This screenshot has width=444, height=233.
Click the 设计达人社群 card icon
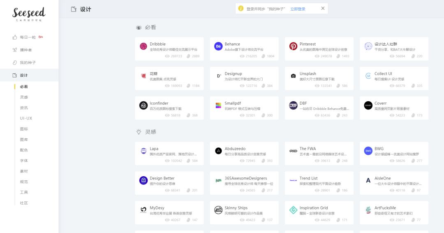coord(368,46)
